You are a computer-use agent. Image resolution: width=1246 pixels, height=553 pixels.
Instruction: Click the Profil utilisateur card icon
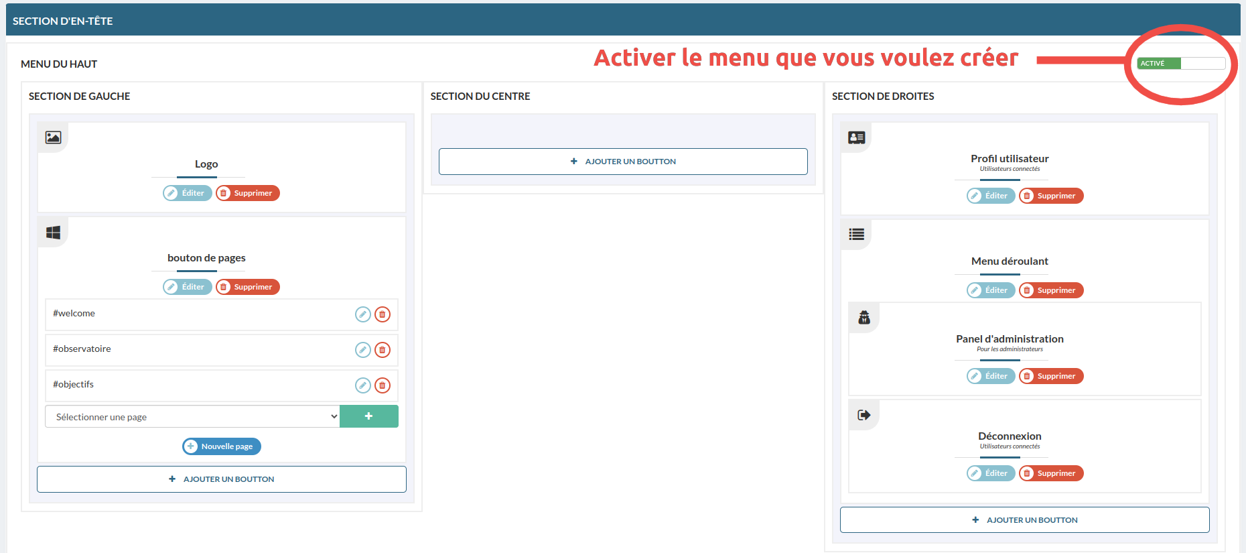pyautogui.click(x=856, y=137)
